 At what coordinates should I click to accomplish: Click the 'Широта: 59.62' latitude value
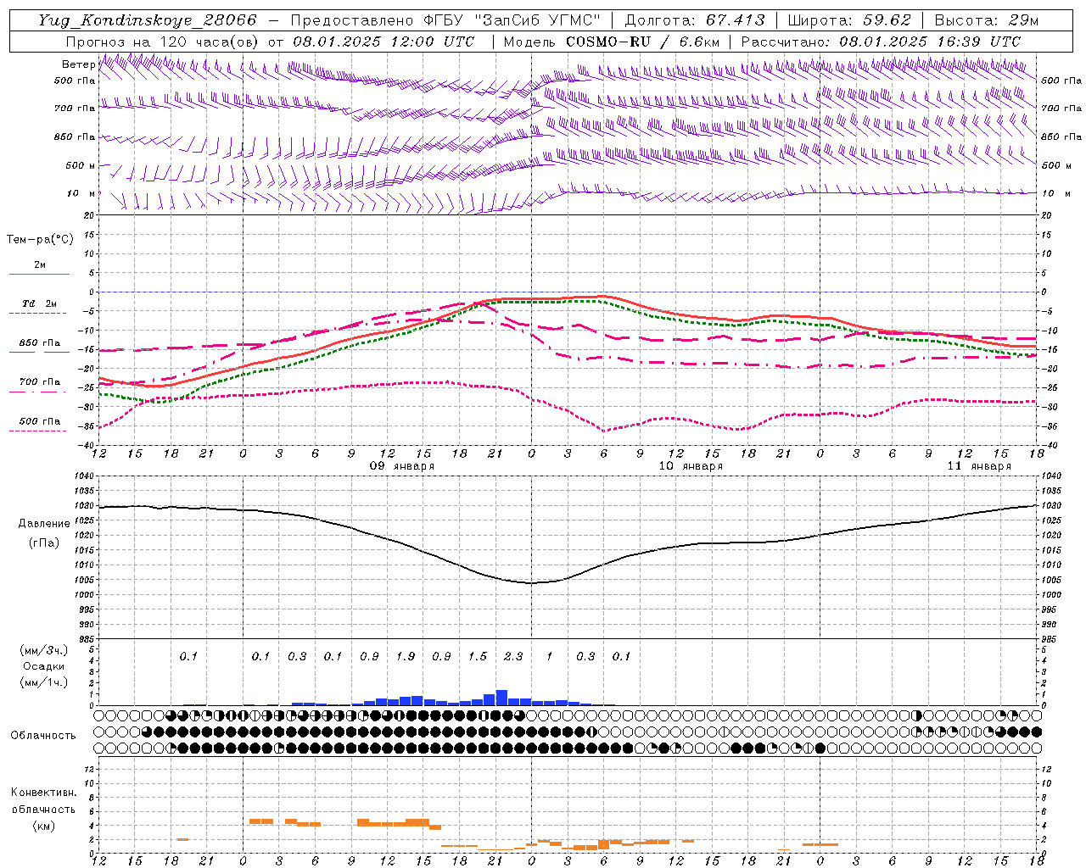click(x=849, y=20)
